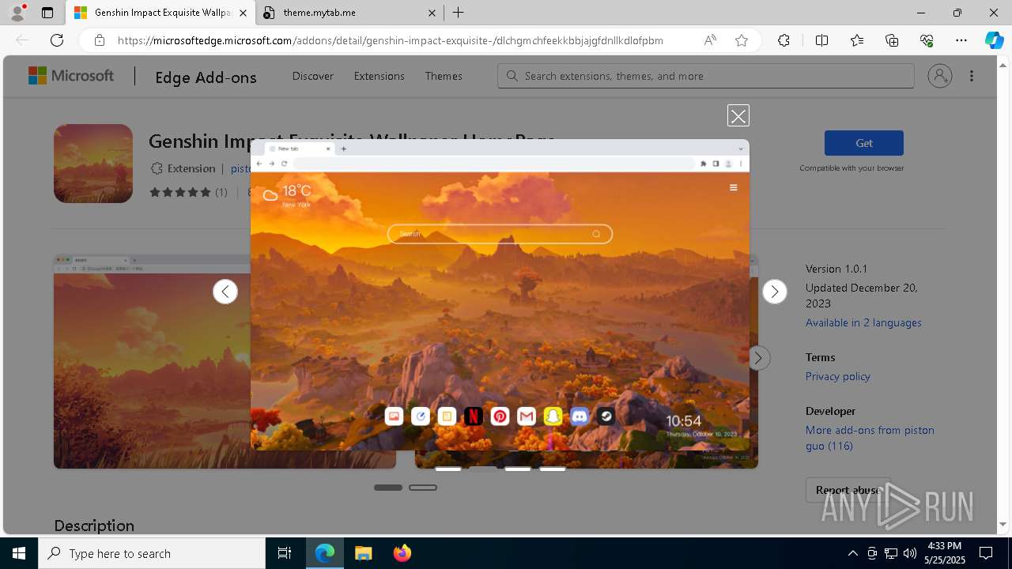Click the taskbar search box
The image size is (1012, 569).
coord(152,553)
